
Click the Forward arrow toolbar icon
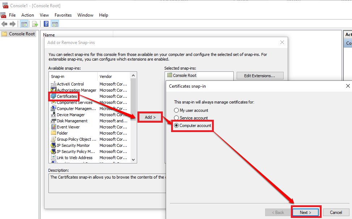[x=13, y=24]
